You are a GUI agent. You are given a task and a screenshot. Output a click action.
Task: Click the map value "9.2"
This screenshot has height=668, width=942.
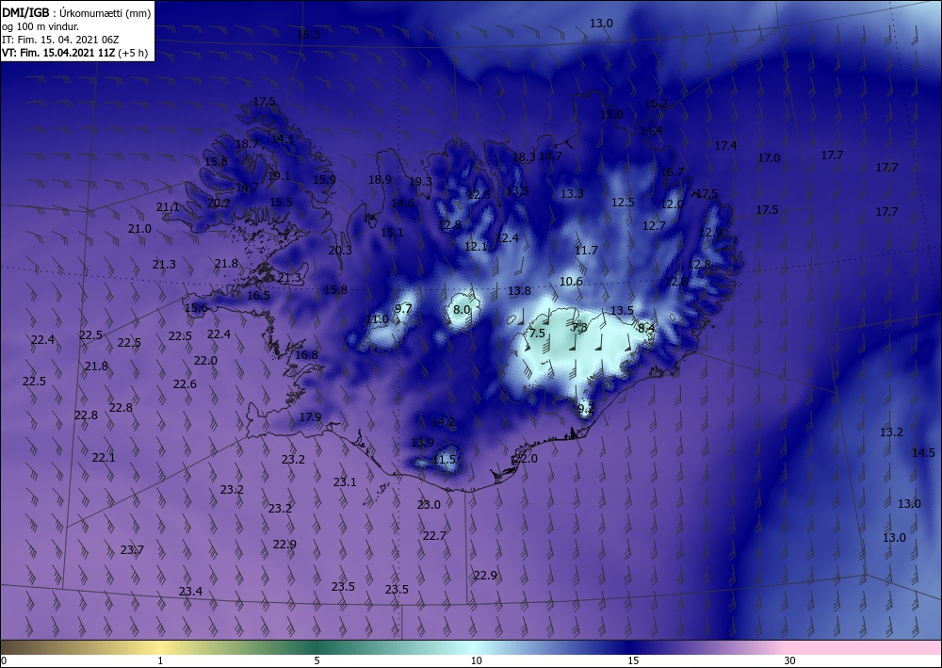point(586,409)
